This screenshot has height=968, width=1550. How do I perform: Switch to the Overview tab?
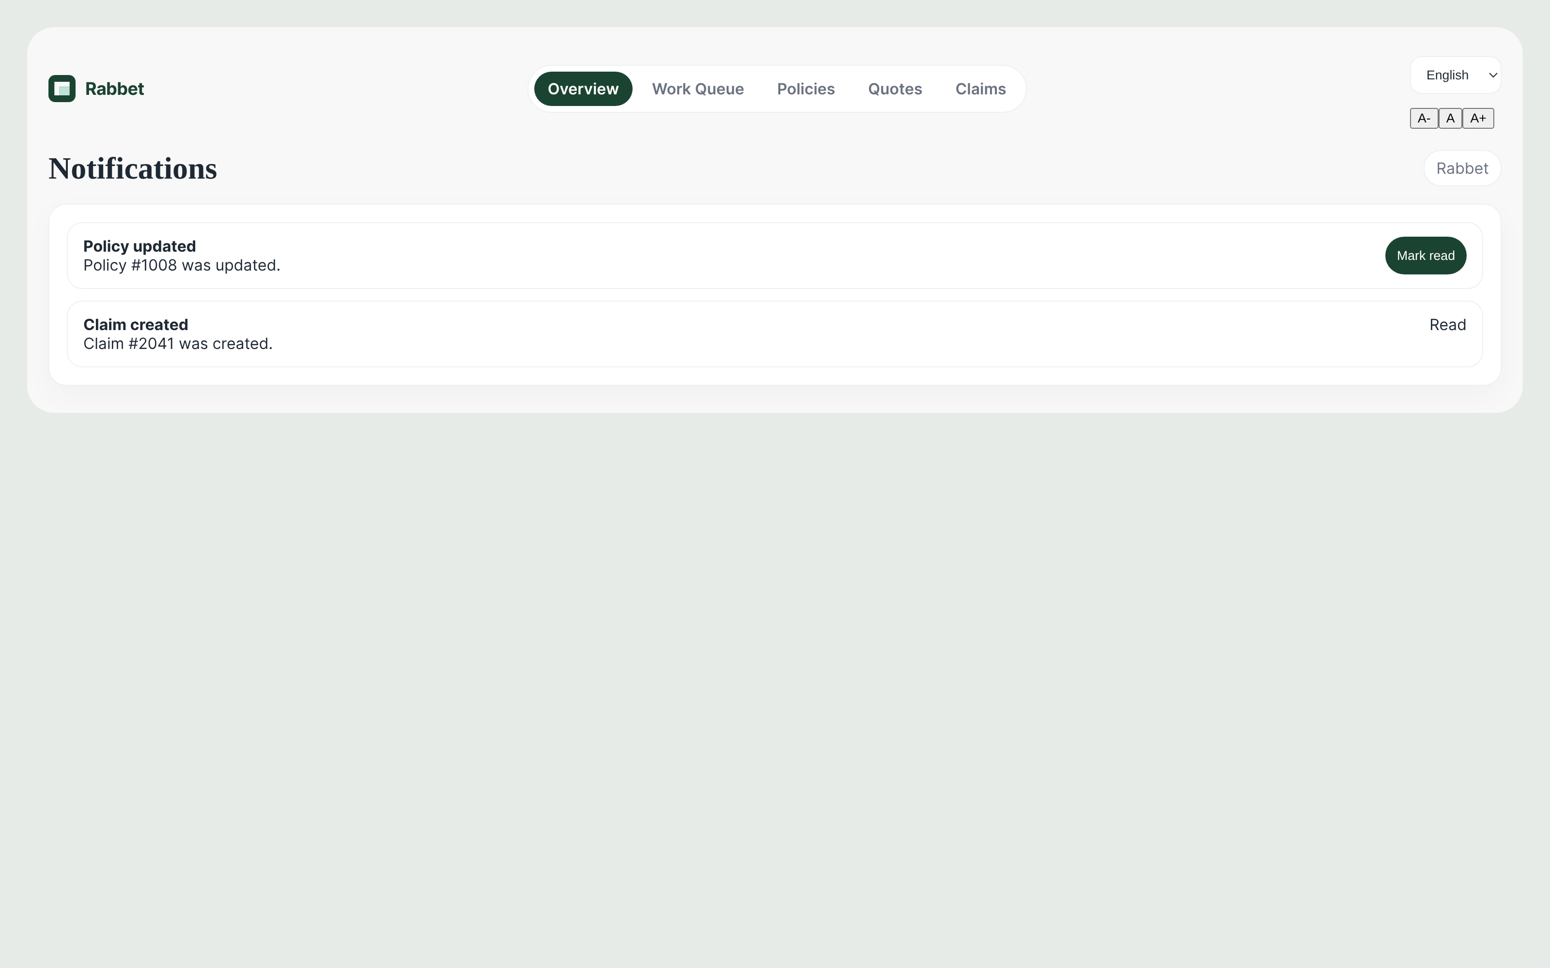click(583, 89)
